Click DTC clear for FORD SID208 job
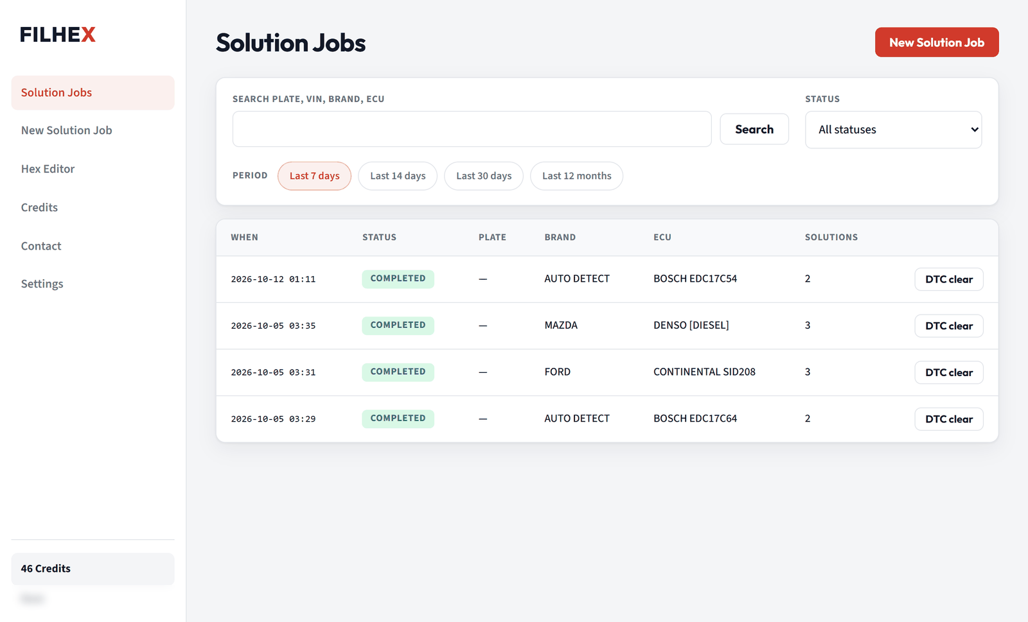Viewport: 1028px width, 622px height. tap(949, 372)
